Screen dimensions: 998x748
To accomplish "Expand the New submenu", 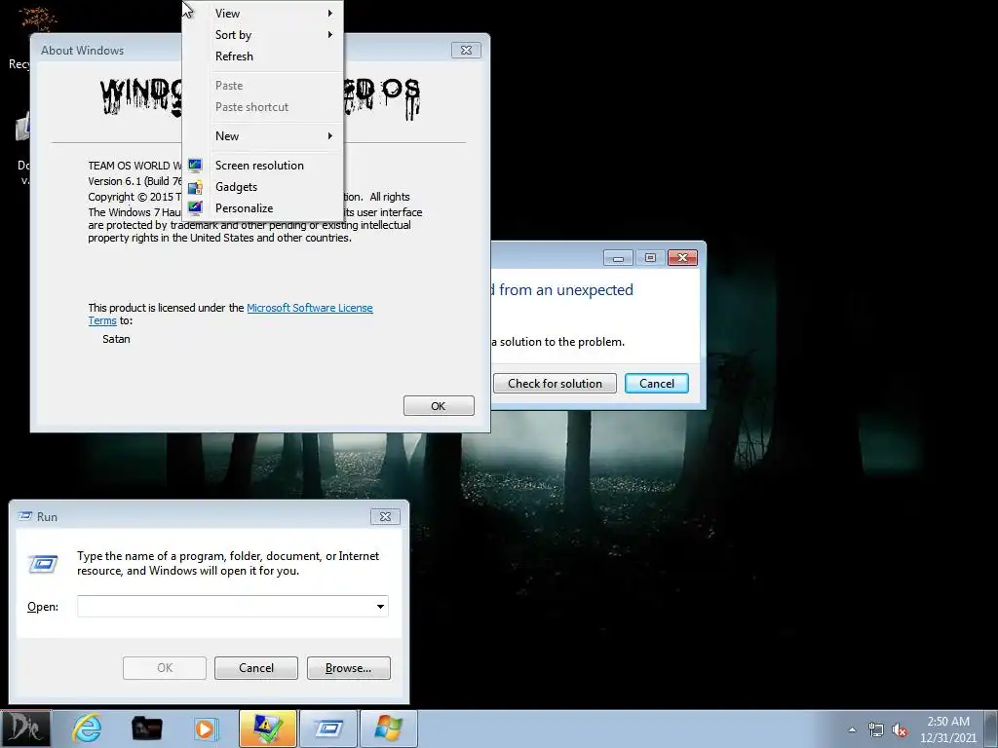I will [263, 135].
